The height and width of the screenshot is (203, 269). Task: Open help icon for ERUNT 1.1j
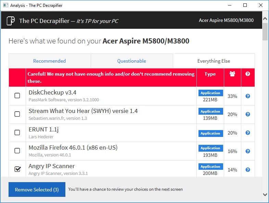[x=248, y=133]
